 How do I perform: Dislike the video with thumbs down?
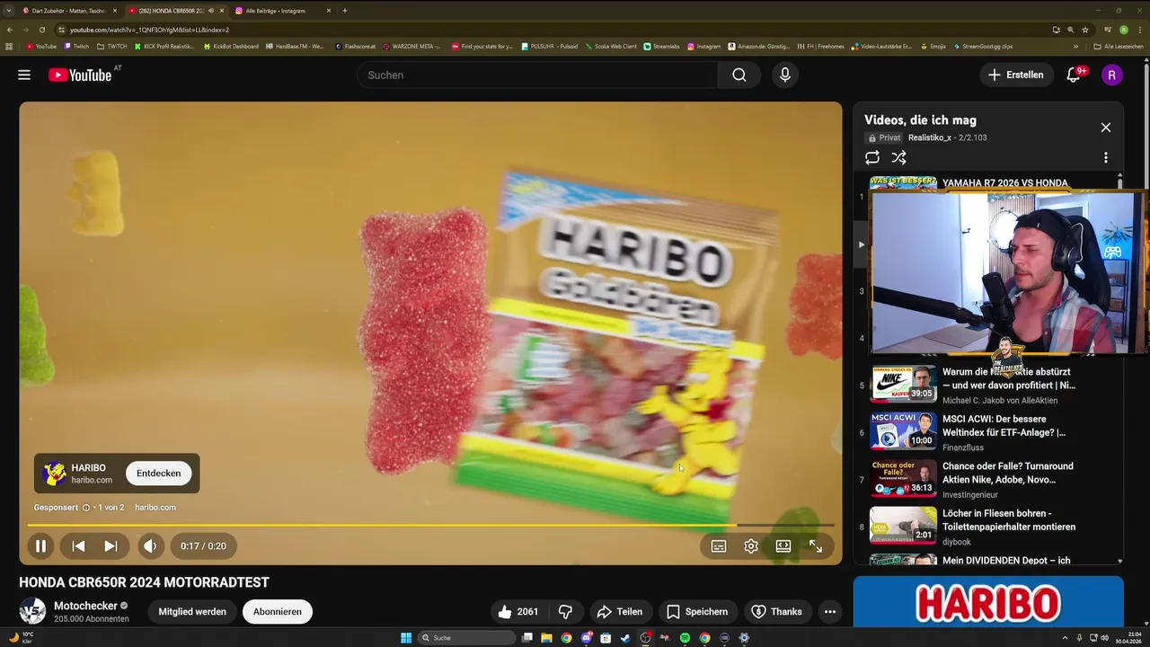click(565, 612)
